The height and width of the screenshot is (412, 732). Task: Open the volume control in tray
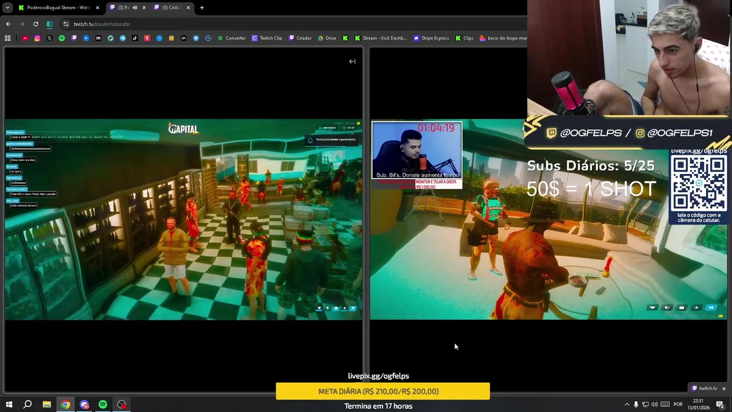[x=654, y=405]
